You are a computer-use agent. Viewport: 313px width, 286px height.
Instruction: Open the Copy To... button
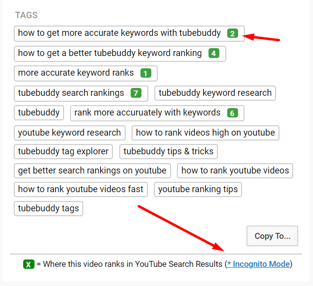coord(272,236)
